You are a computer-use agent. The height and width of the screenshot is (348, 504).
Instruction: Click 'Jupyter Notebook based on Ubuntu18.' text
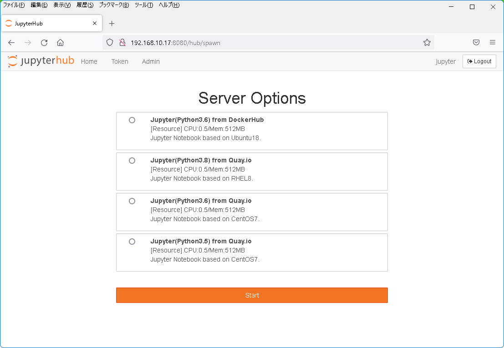(x=206, y=138)
